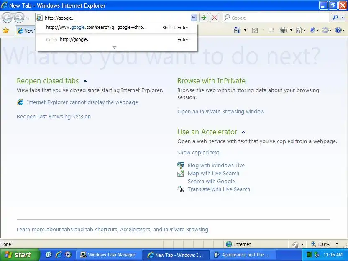Image resolution: width=348 pixels, height=261 pixels.
Task: Click the green Go arrow button
Action: 204,18
